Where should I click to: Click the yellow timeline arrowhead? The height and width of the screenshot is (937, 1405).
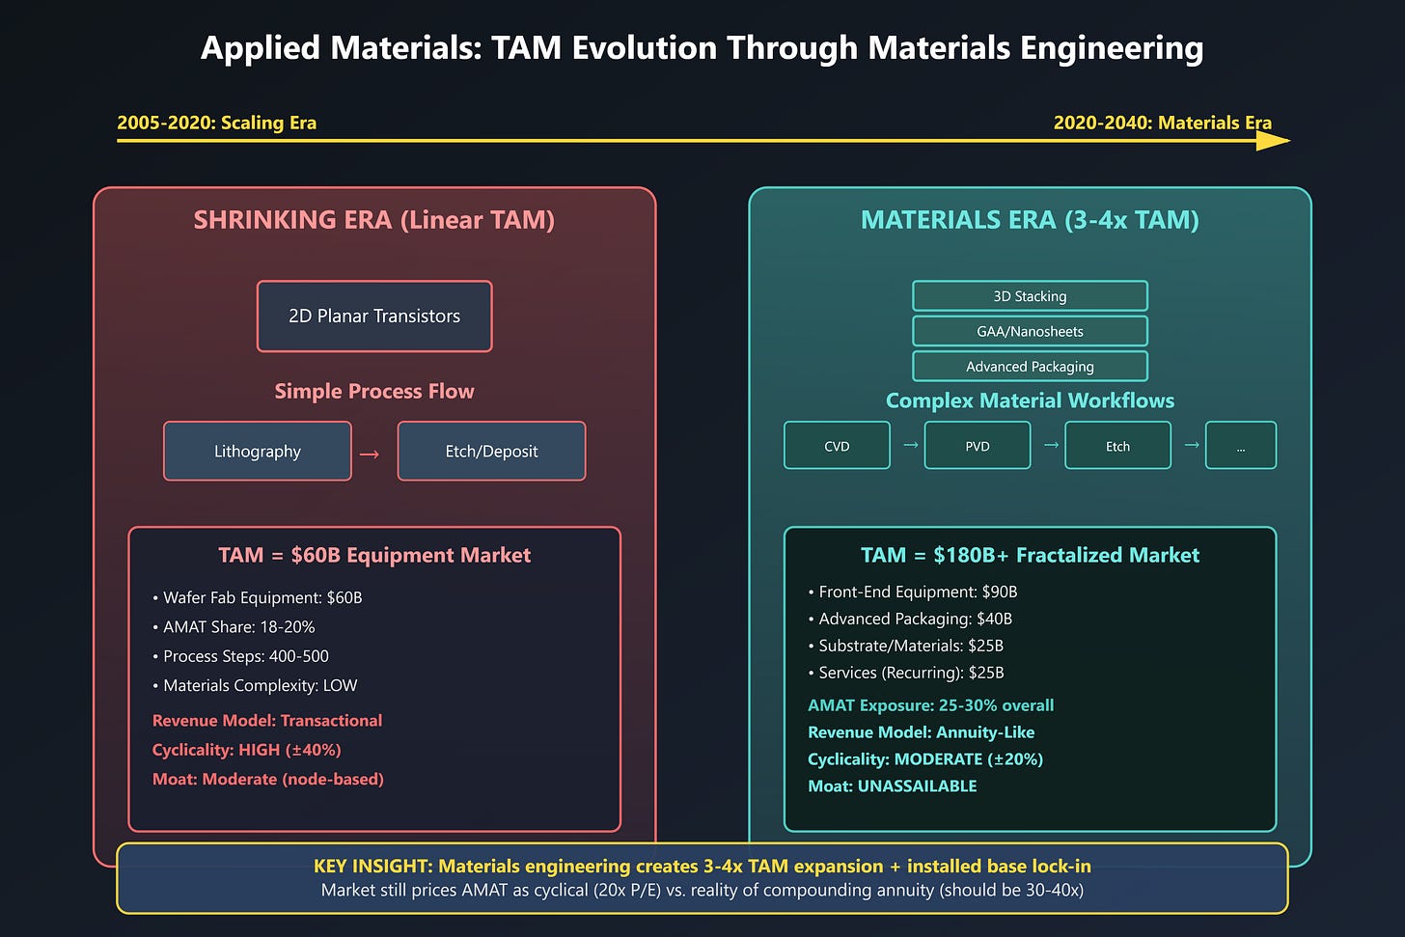pyautogui.click(x=1274, y=141)
